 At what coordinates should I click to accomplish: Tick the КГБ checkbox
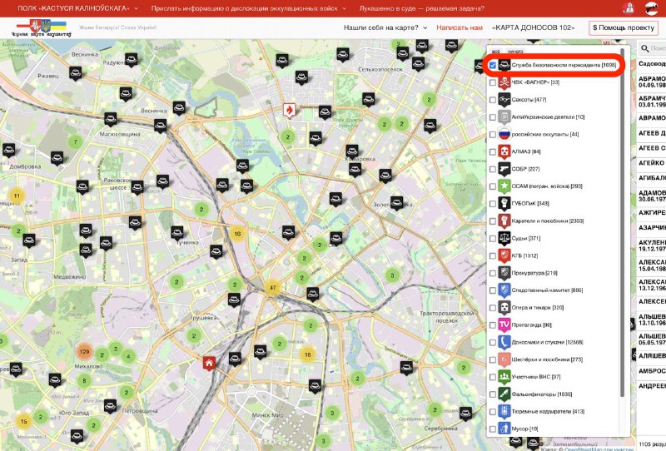coord(493,255)
